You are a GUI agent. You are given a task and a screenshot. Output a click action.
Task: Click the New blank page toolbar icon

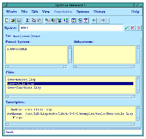click(7, 20)
